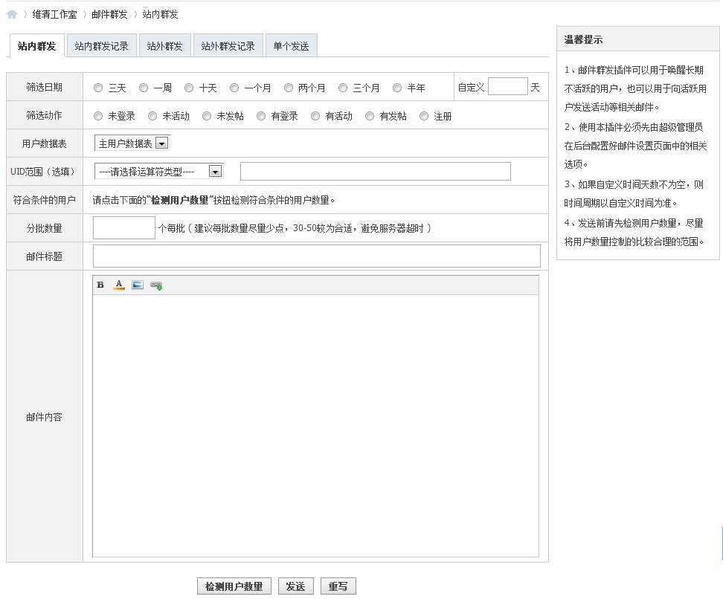Click the 检测用户数量 button
Viewport: 723px width, 599px height.
[x=234, y=586]
